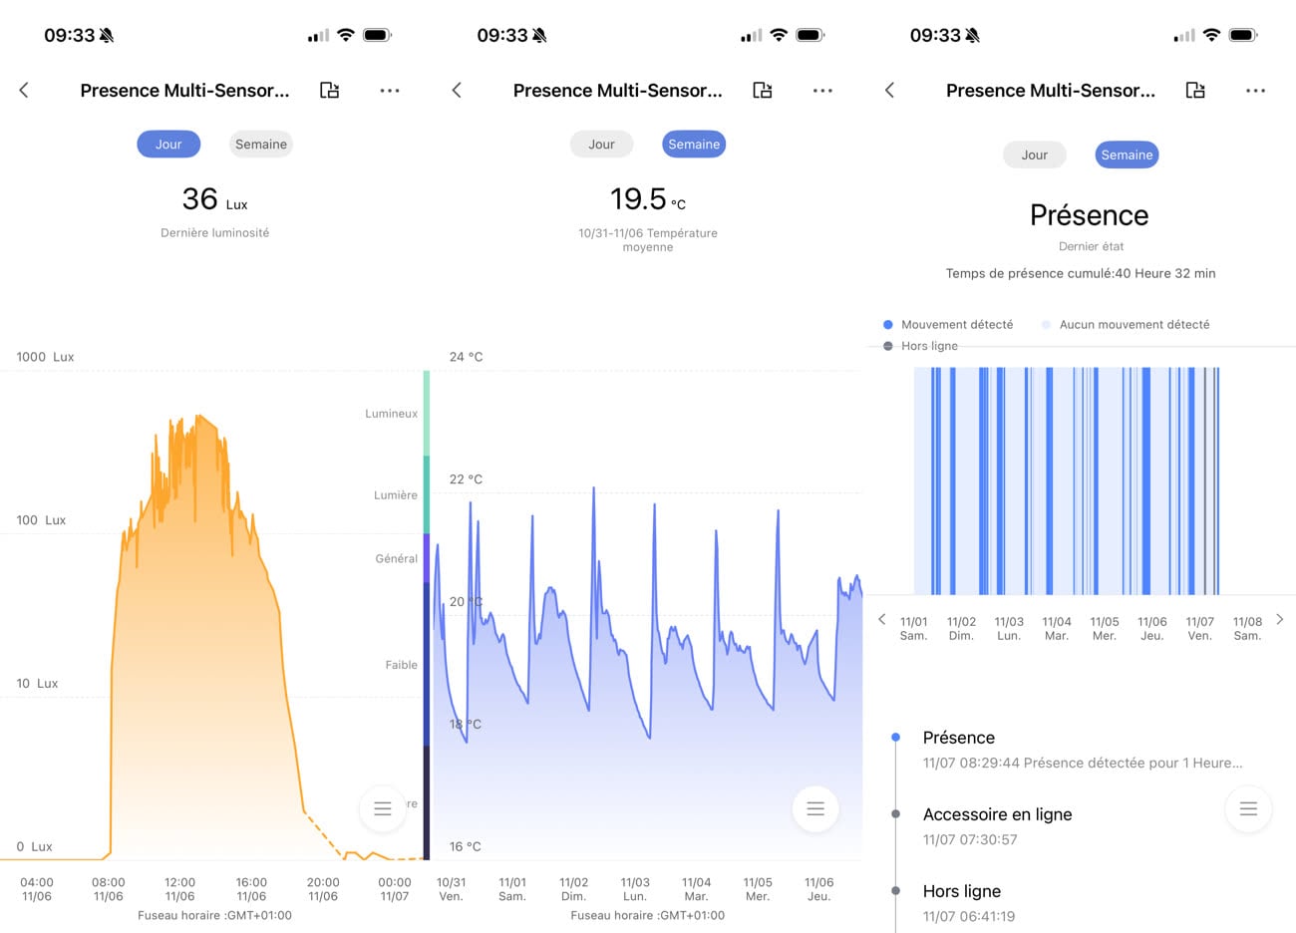Viewport: 1296px width, 933px height.
Task: Tap back arrow in the presence screen
Action: [890, 91]
